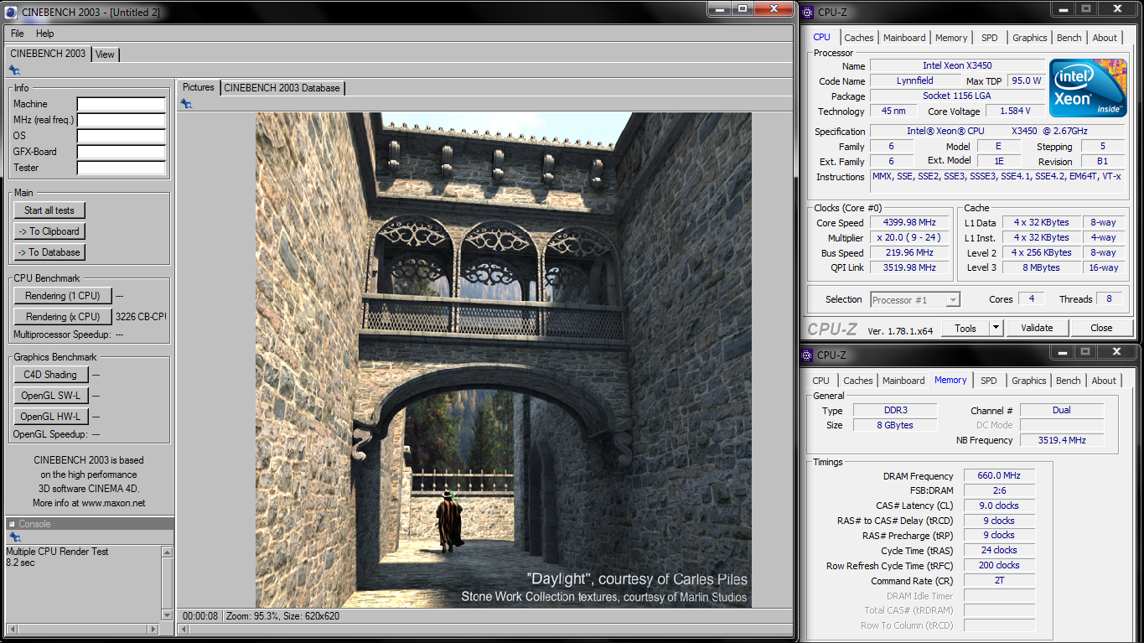Click the MHz (real freq.) input field
The image size is (1144, 643).
pos(122,121)
